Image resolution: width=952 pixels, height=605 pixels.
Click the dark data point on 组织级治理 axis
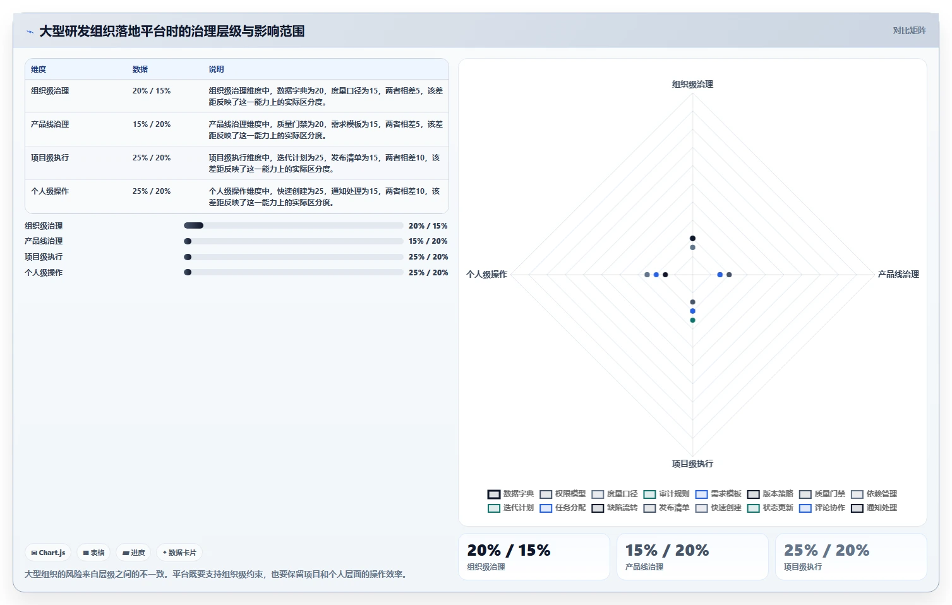pyautogui.click(x=692, y=238)
